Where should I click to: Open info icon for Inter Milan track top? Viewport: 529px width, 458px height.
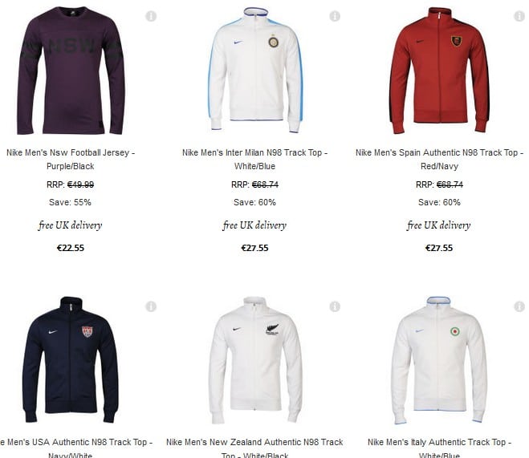pos(335,16)
